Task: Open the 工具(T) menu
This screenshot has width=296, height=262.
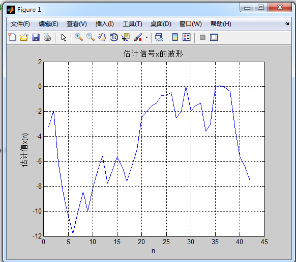Action: 132,24
